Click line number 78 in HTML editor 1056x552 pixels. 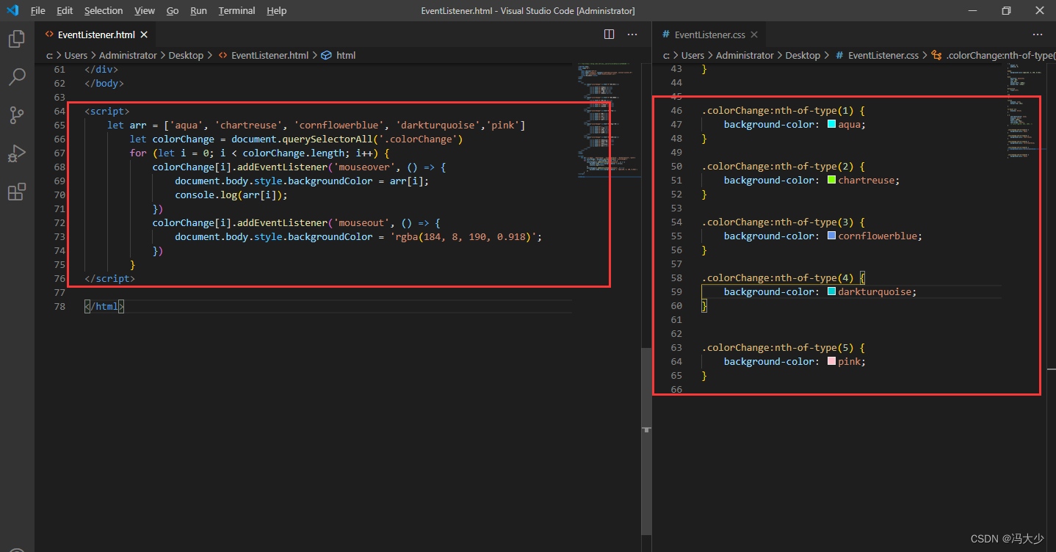(x=59, y=306)
